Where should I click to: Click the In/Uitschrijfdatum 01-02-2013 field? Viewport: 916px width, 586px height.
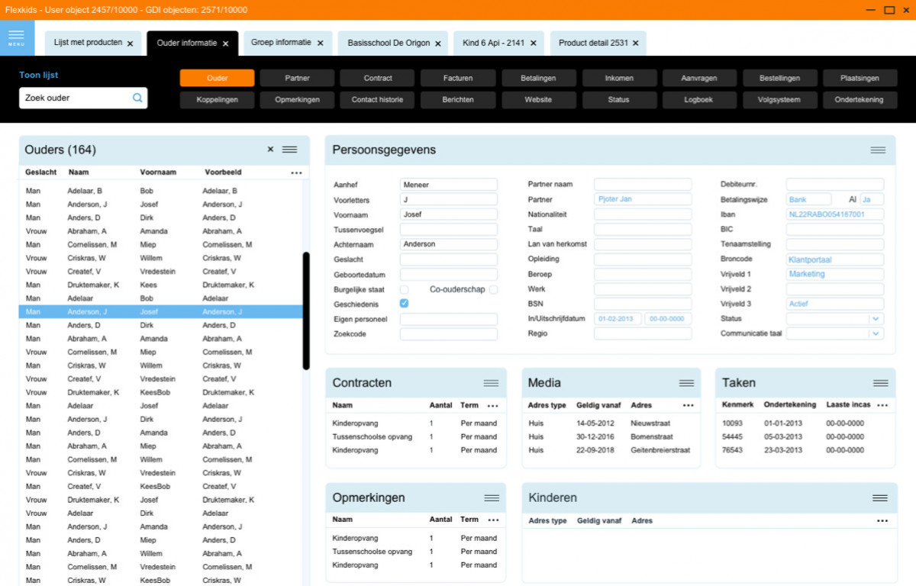pyautogui.click(x=618, y=319)
